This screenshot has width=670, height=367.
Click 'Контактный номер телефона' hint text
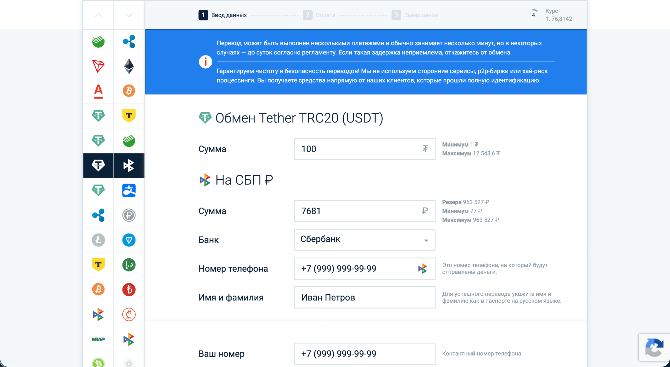(482, 354)
